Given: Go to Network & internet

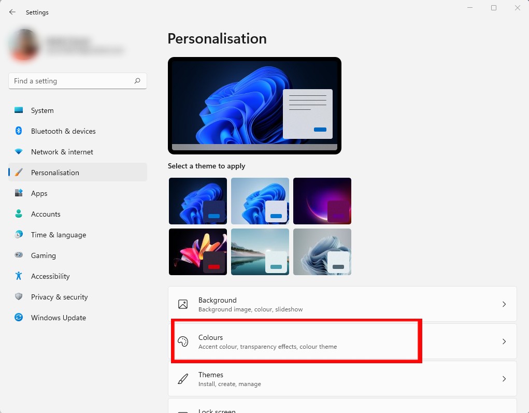Looking at the screenshot, I should pyautogui.click(x=78, y=152).
